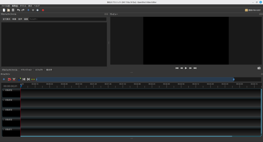263x142 pixels.
Task: Click the timeline zoom slider bar
Action: (x=135, y=79)
